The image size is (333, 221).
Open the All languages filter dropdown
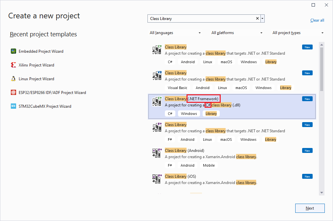coord(175,33)
